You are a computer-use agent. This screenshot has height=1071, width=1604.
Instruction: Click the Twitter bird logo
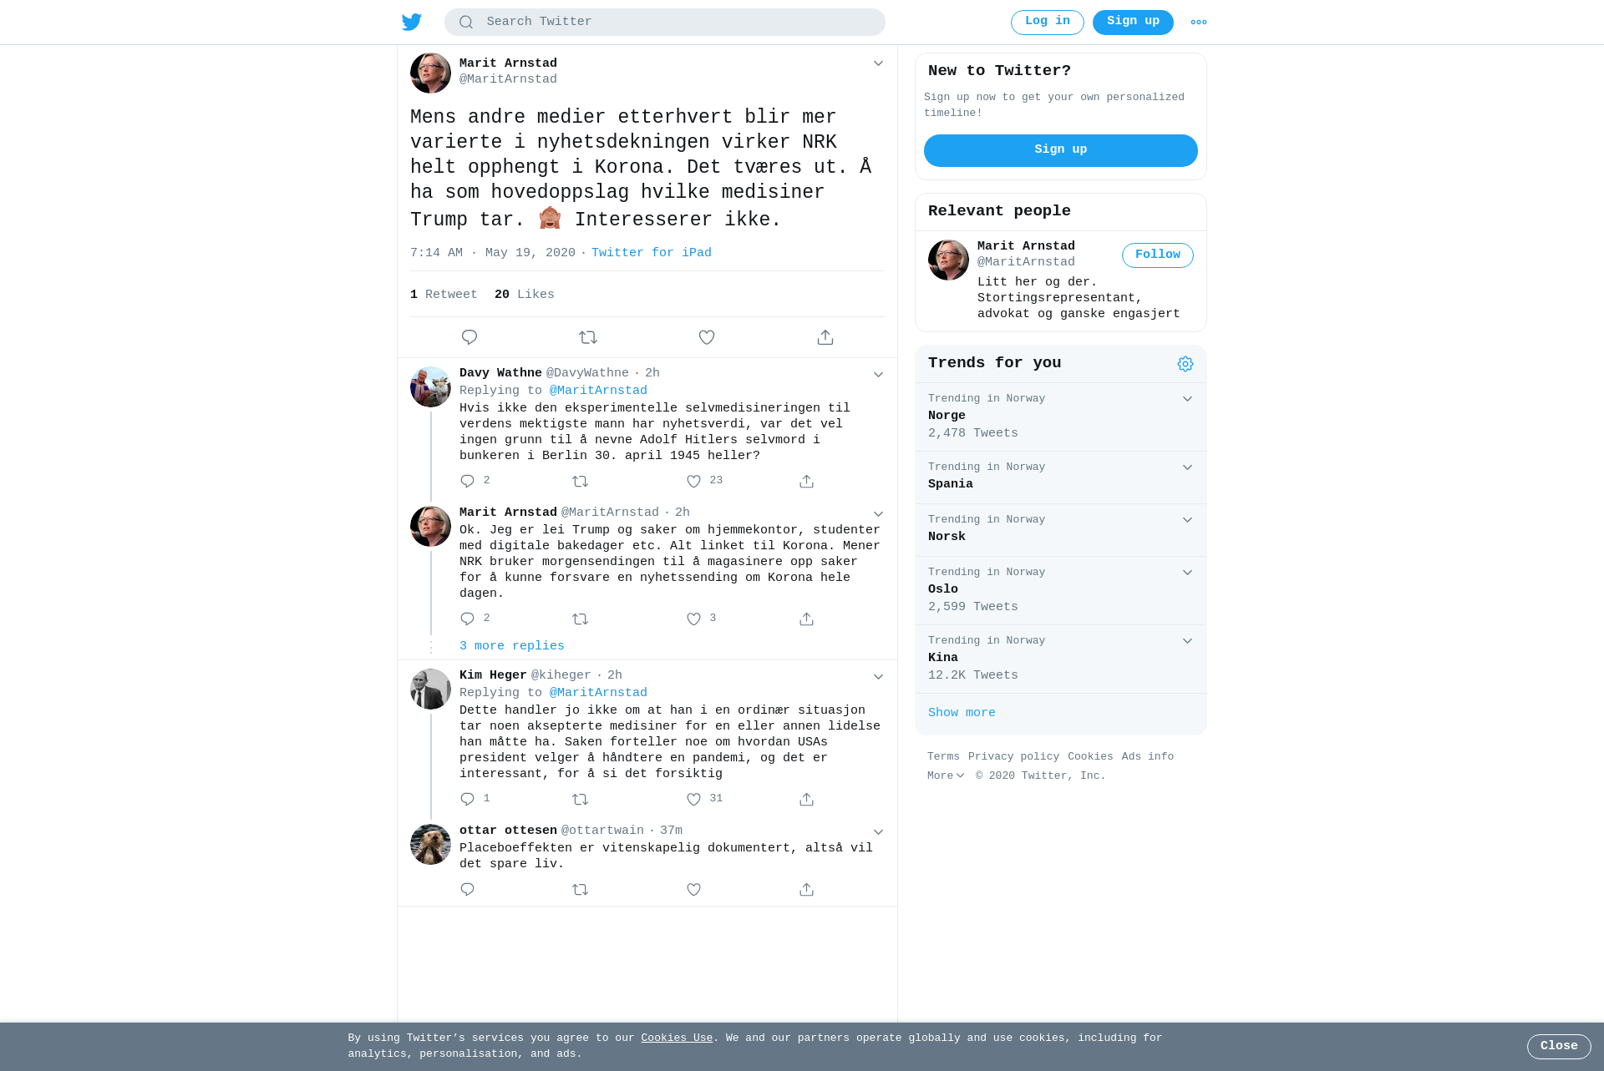coord(412,22)
